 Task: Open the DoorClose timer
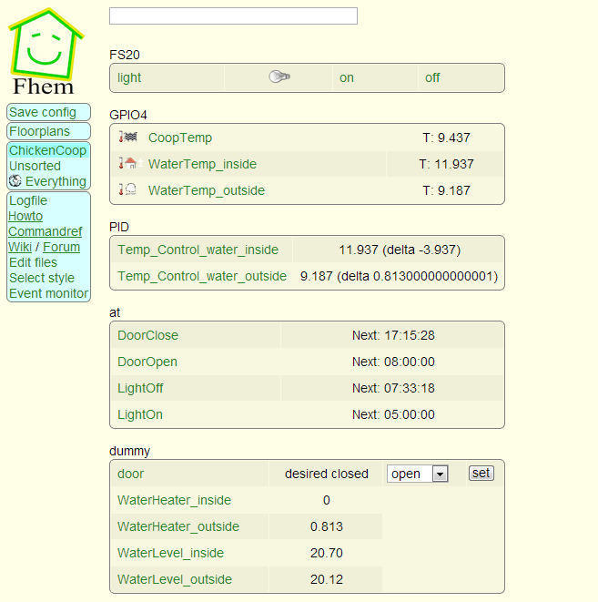click(147, 335)
